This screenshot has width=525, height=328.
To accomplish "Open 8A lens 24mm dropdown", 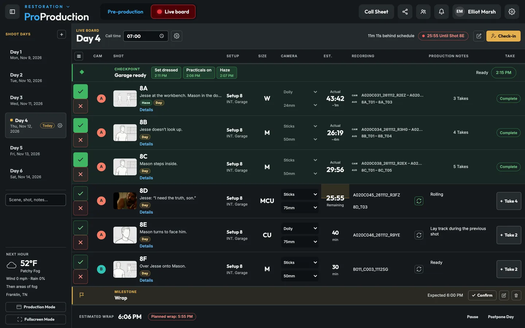I will click(x=300, y=105).
